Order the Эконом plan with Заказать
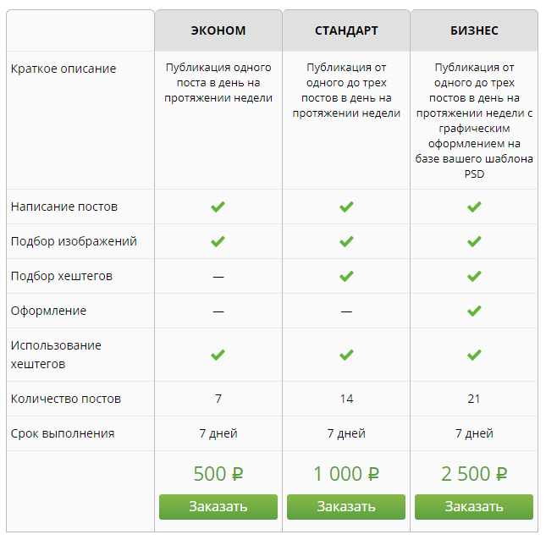 click(218, 507)
